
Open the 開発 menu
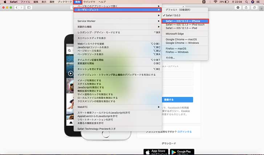78,2
